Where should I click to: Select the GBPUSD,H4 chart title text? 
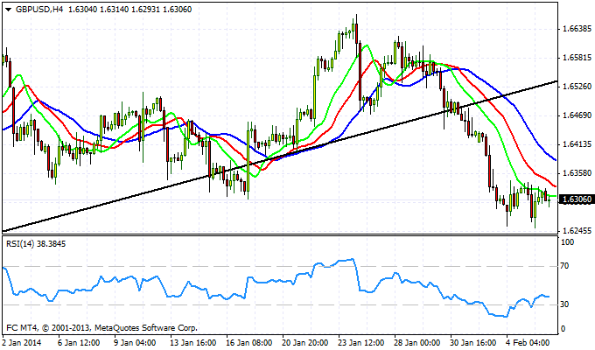pos(39,10)
